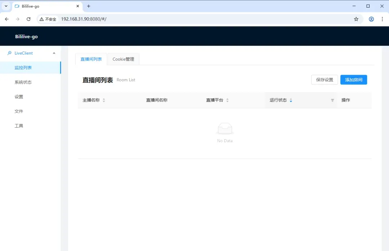Click the No Data empty box illustration

tap(225, 129)
